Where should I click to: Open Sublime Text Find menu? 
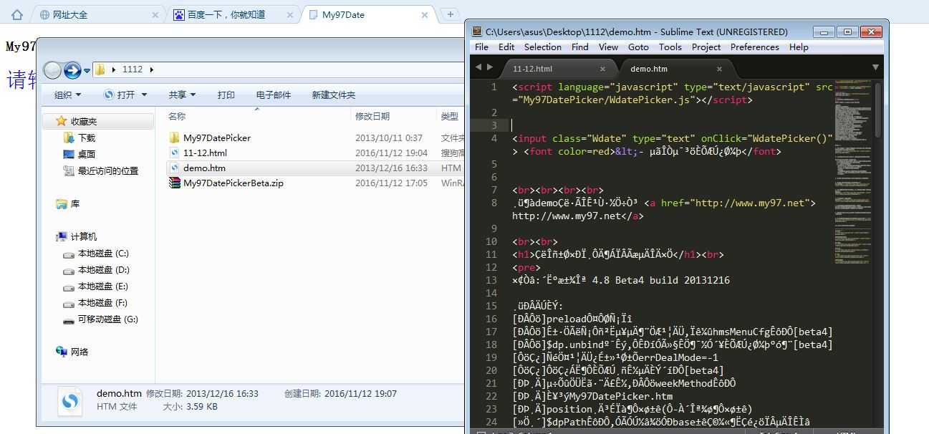point(580,47)
